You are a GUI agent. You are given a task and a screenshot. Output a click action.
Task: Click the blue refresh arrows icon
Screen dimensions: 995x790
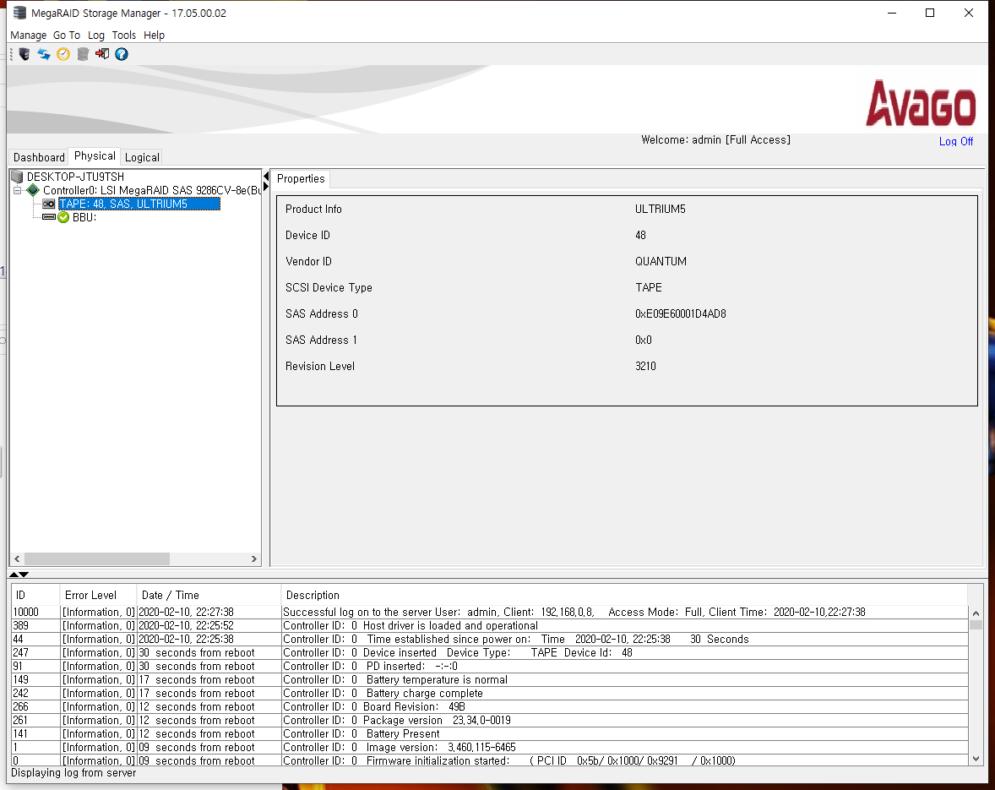[x=44, y=54]
